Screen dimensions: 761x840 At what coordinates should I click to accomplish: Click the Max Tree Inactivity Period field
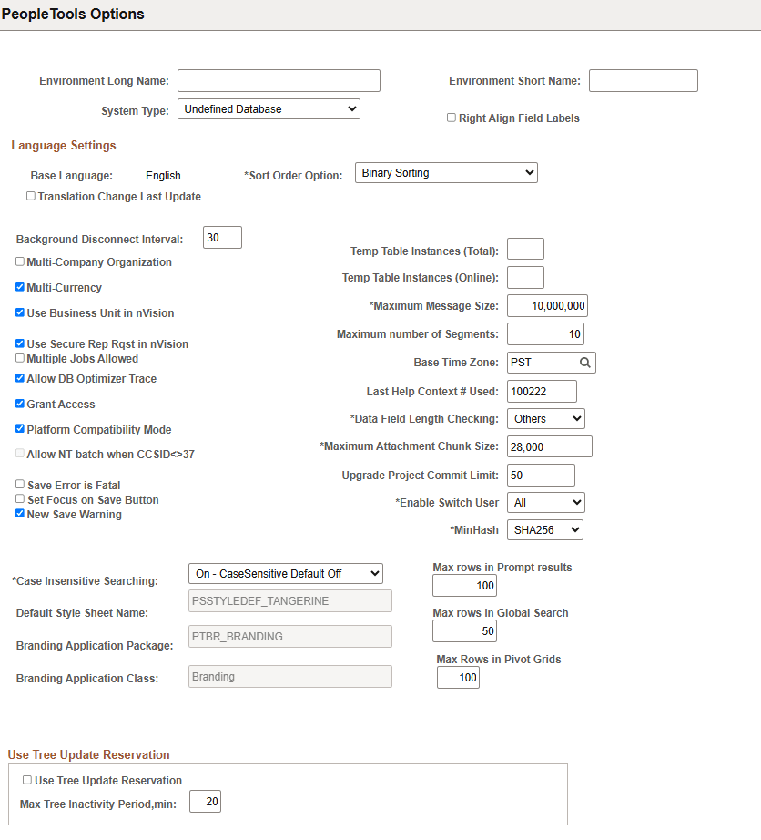[x=204, y=801]
